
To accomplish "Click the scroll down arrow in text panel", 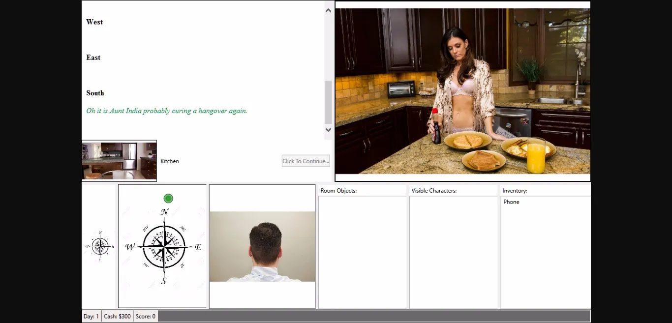I will click(329, 130).
